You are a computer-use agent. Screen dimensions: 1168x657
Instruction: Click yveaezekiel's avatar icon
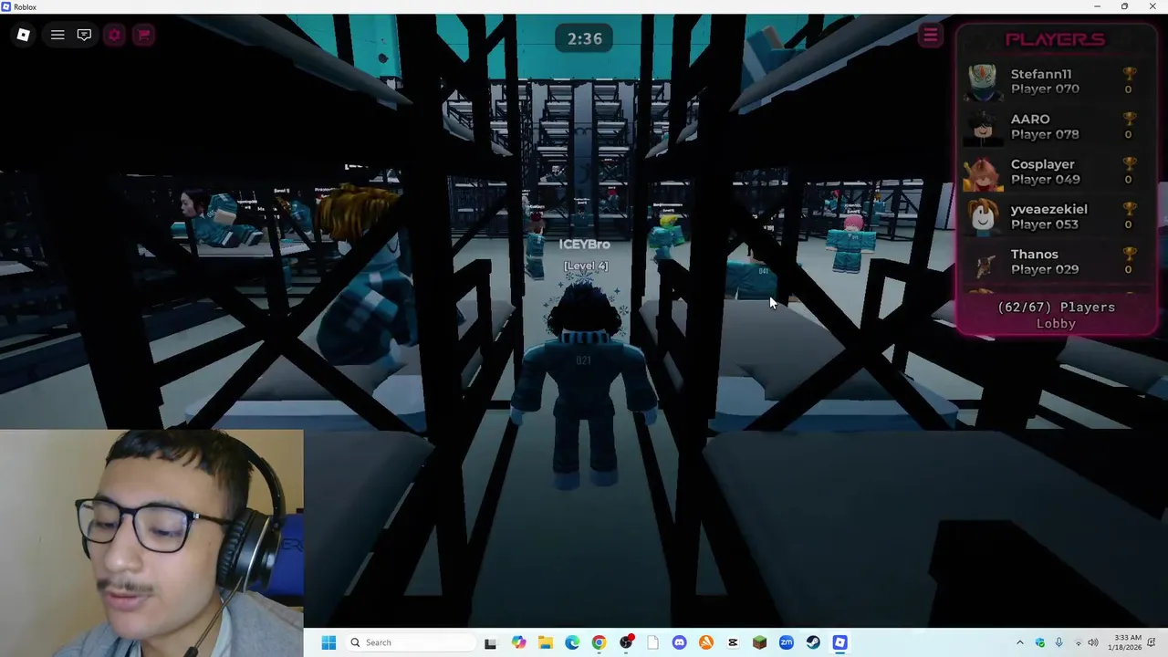point(982,216)
